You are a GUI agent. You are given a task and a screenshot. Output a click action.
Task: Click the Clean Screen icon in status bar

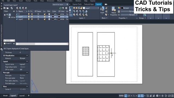tap(169, 96)
